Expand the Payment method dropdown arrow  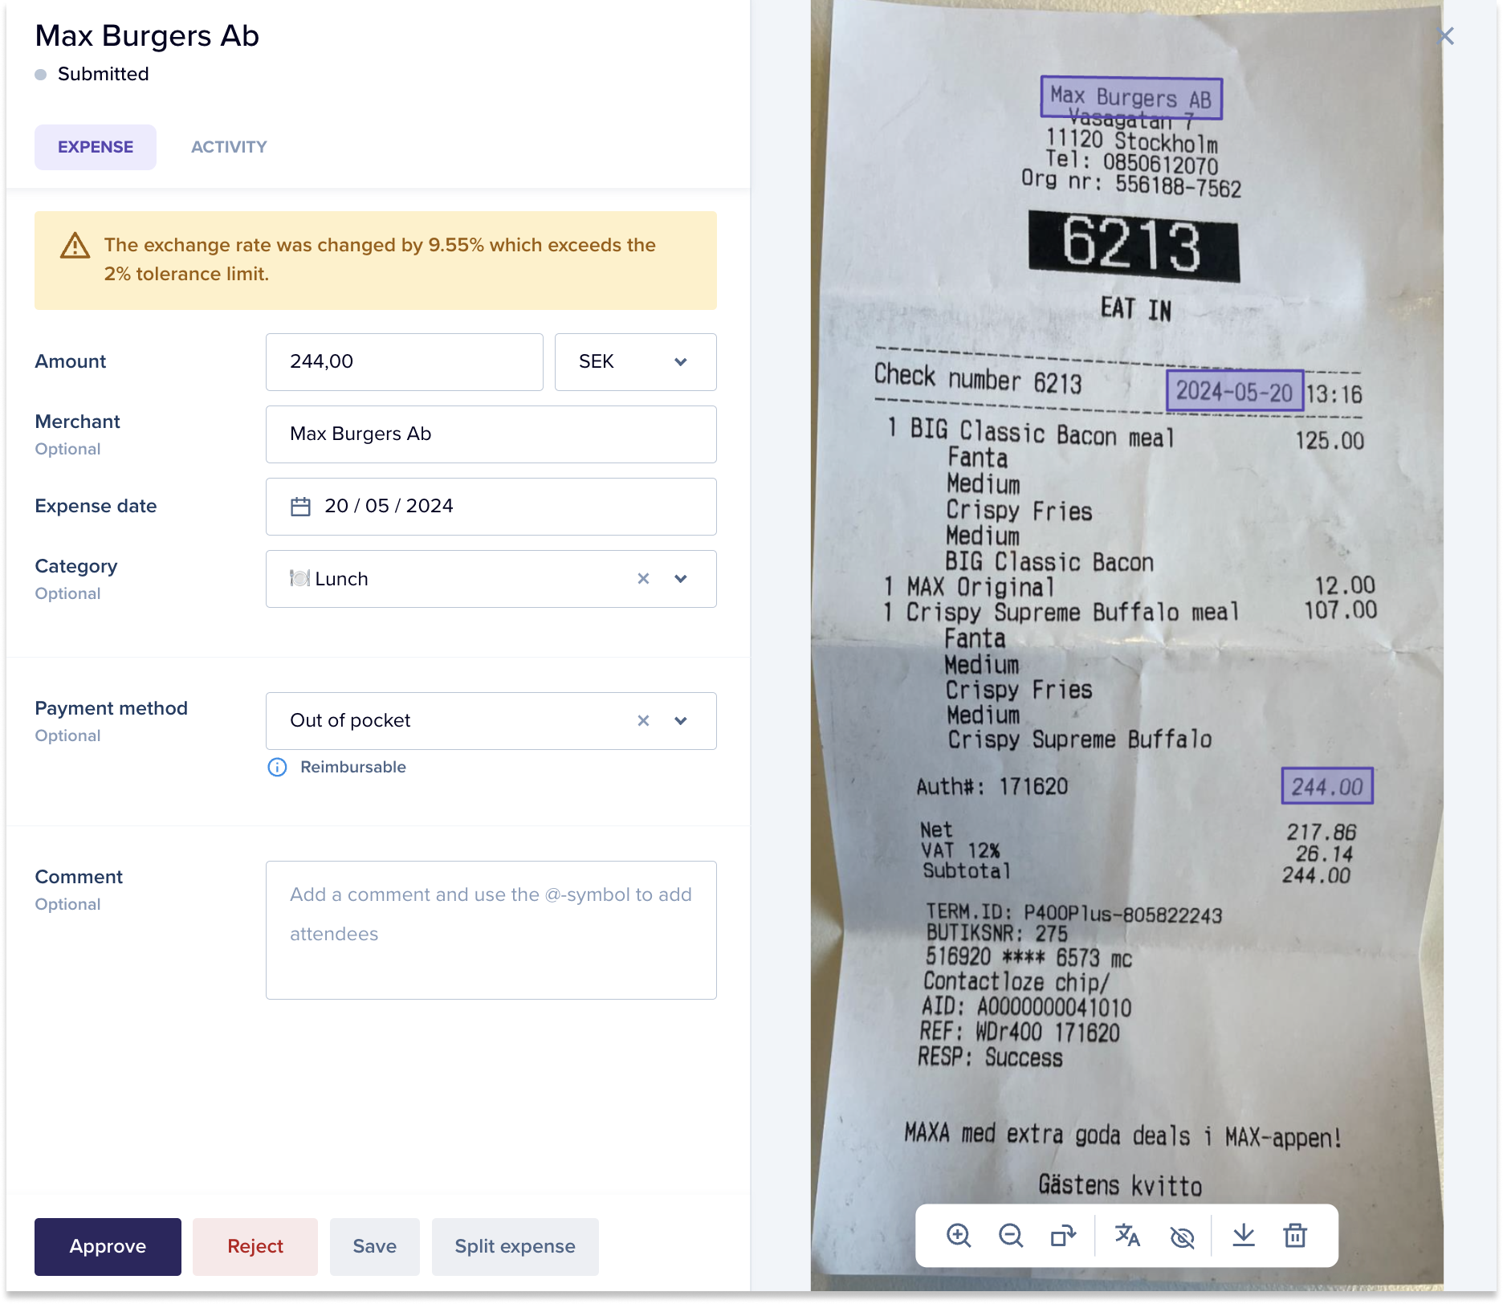point(681,721)
